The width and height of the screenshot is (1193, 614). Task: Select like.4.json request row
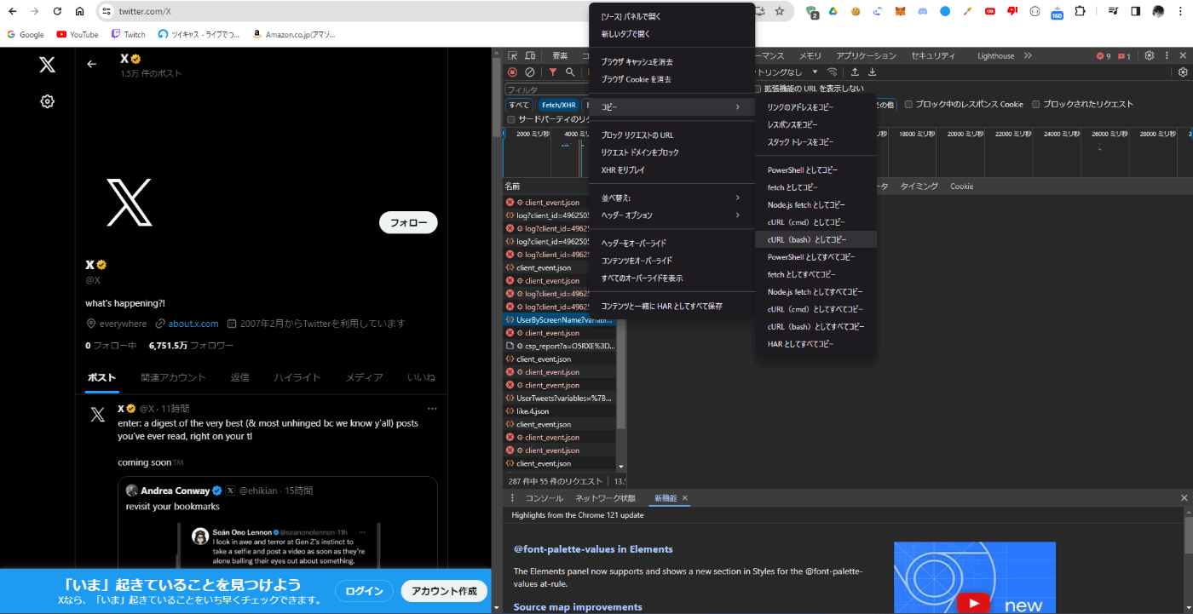click(559, 411)
